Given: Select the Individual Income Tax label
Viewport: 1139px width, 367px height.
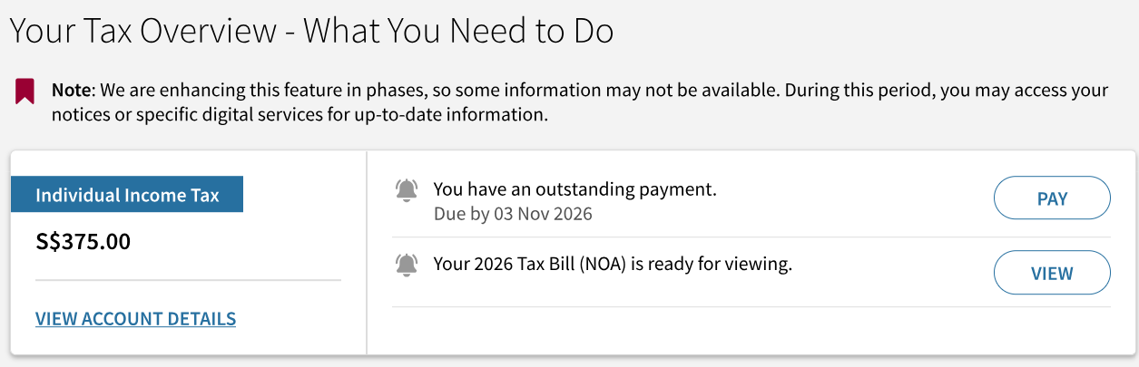Looking at the screenshot, I should (x=127, y=195).
